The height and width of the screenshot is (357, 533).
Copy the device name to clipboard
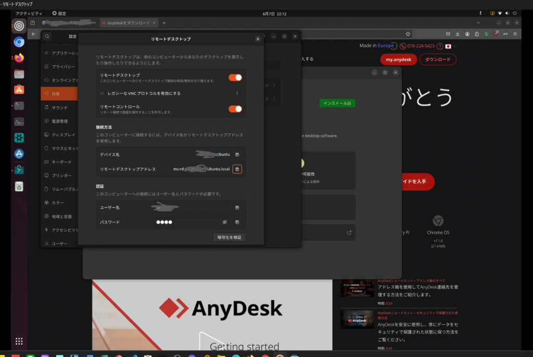point(237,154)
